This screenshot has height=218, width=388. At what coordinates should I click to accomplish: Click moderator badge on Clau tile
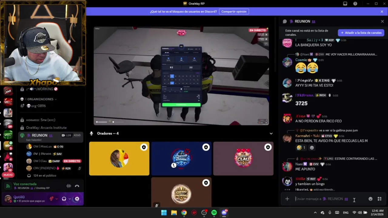[x=268, y=147]
